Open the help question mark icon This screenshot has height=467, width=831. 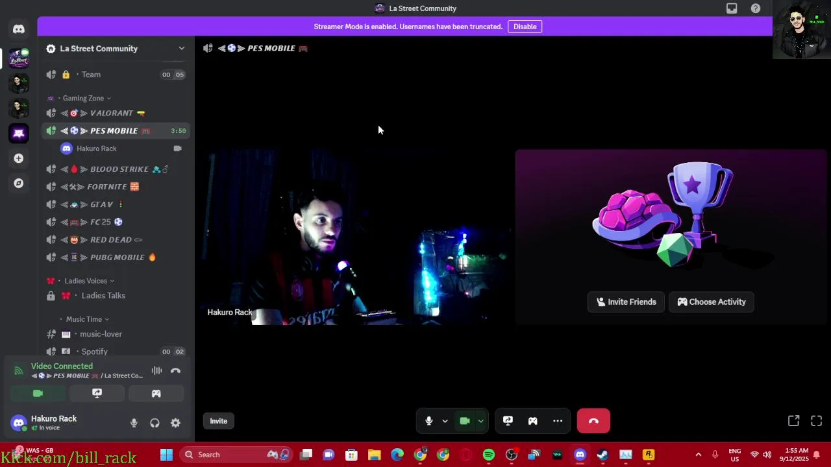point(756,8)
